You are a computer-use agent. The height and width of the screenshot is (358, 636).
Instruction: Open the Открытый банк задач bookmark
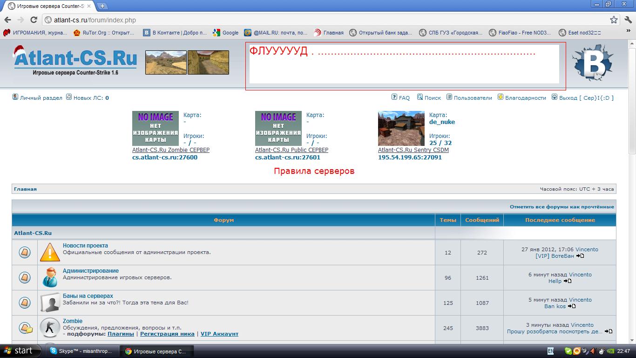(380, 33)
